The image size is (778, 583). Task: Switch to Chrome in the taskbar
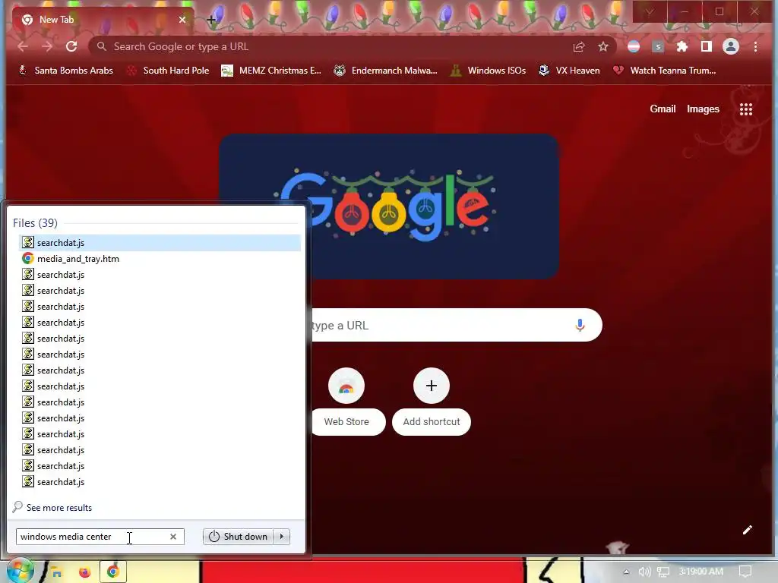pos(112,572)
